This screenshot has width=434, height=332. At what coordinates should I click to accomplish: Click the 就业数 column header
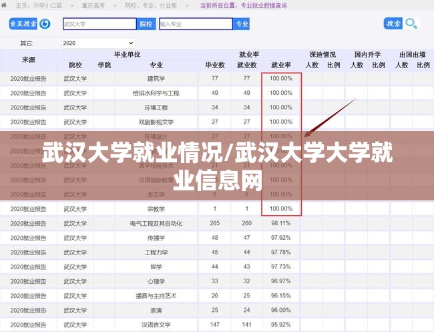coord(247,65)
